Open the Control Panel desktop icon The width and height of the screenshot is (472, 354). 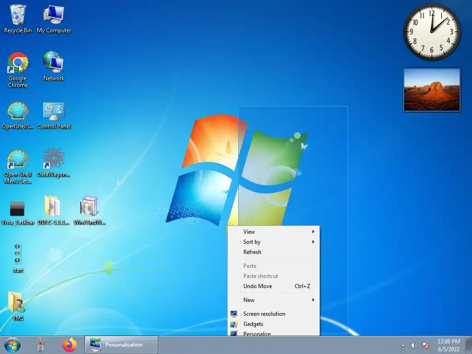(x=54, y=116)
